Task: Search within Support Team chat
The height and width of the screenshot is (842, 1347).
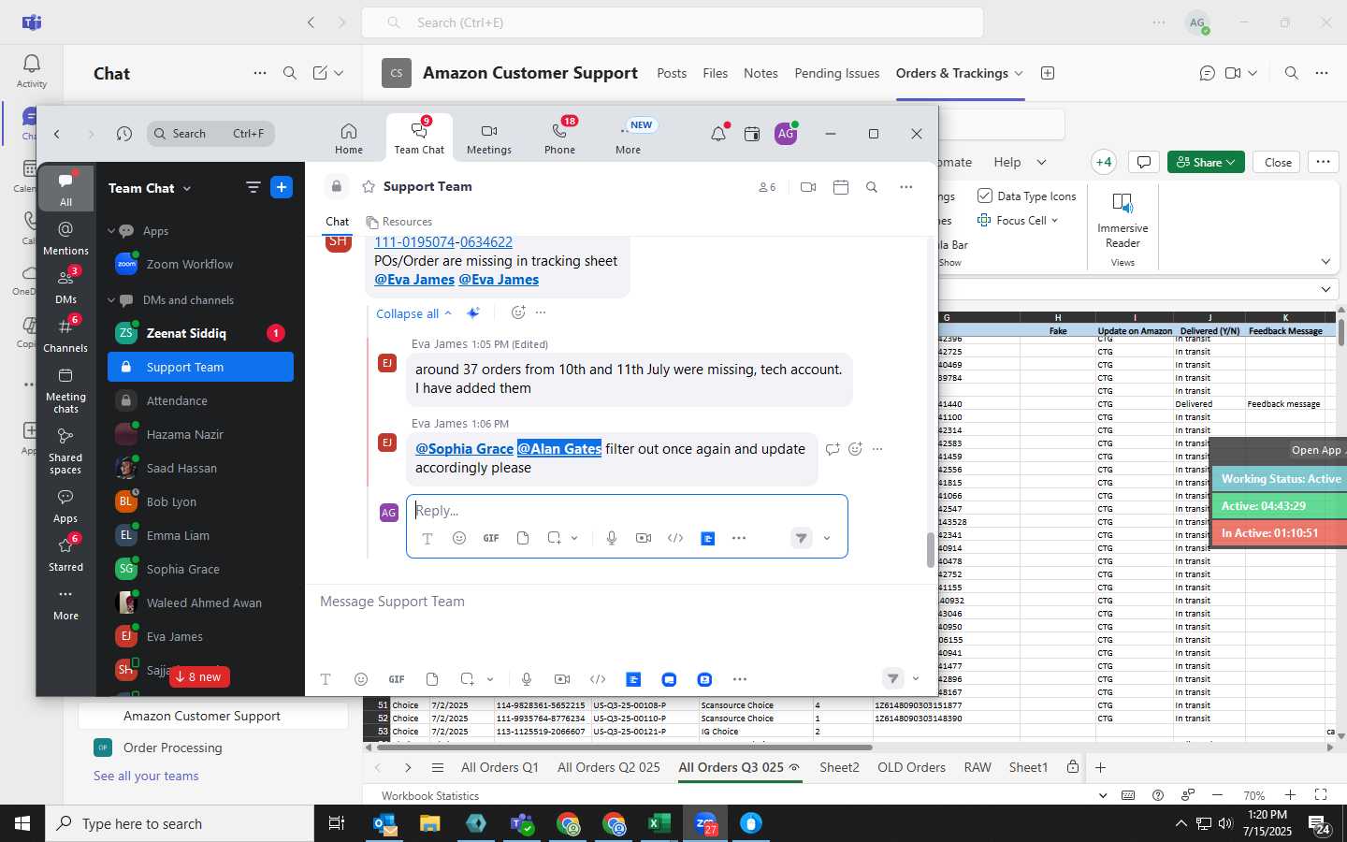Action: coord(872,187)
